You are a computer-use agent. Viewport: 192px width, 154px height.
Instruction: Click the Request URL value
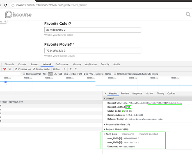(152, 103)
